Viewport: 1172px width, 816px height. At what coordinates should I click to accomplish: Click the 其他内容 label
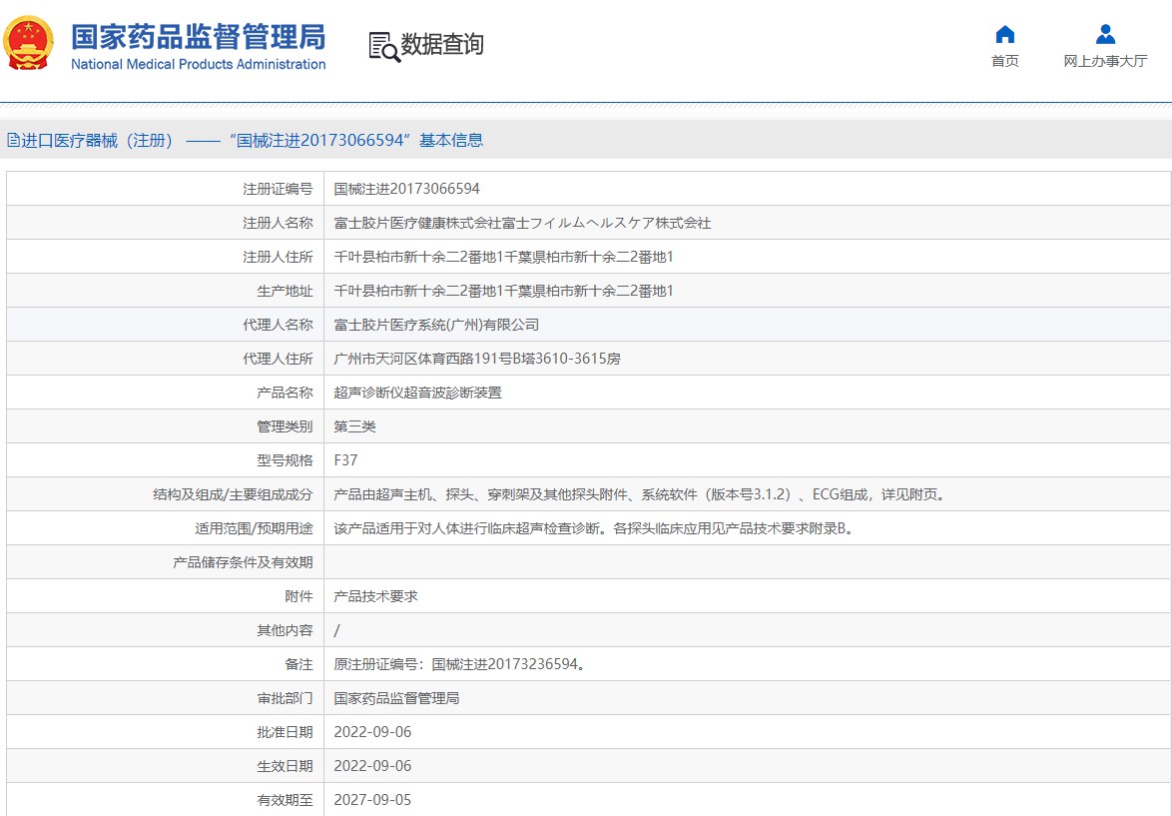click(285, 630)
